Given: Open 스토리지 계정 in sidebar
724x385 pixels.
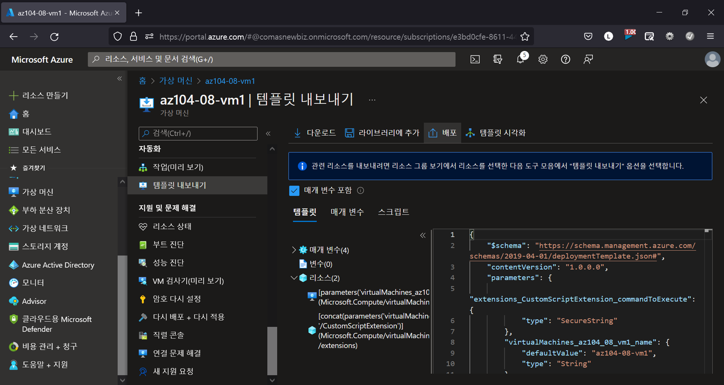Looking at the screenshot, I should [38, 247].
